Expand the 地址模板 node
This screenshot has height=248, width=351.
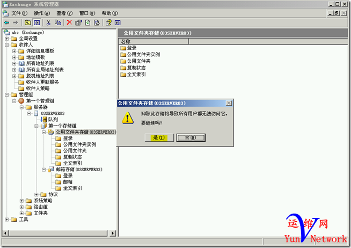14,57
